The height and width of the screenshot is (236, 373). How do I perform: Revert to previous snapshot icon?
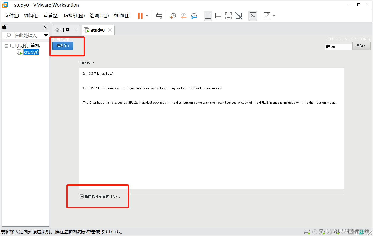184,16
